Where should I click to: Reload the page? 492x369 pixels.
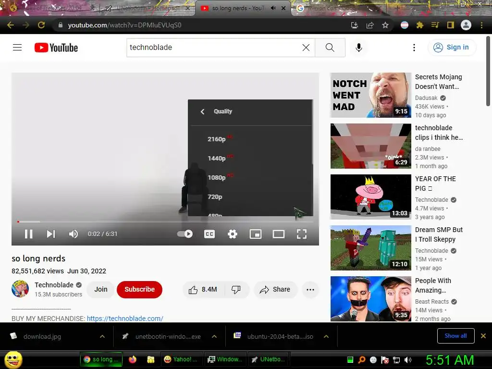pos(41,25)
